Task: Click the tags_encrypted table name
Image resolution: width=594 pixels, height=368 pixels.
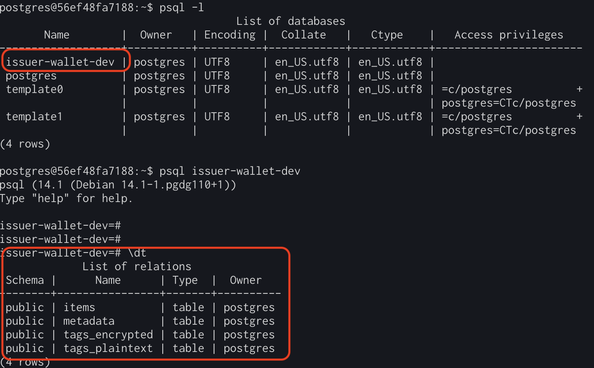Action: coord(108,335)
